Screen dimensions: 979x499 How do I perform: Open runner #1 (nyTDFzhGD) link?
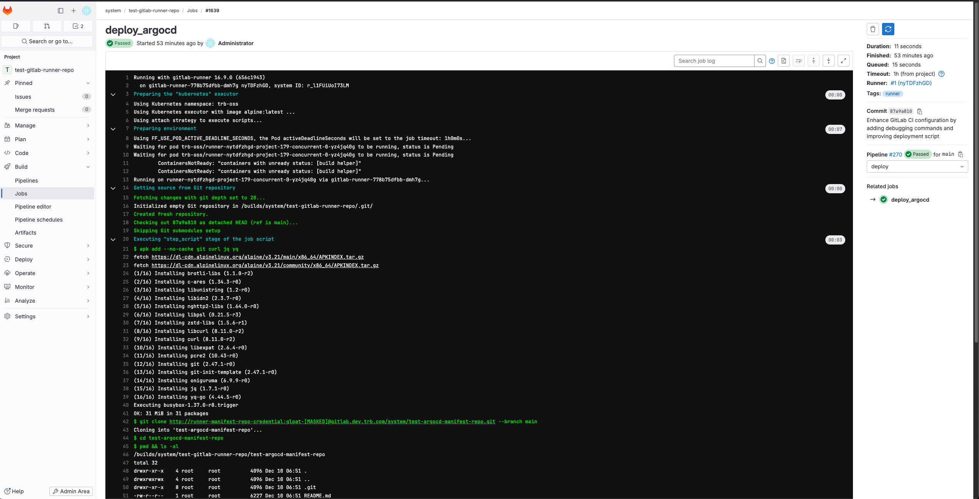point(911,83)
